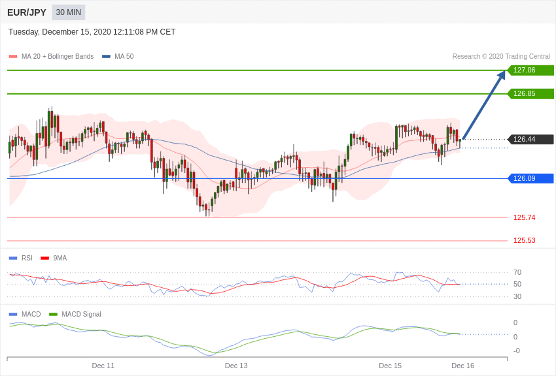The image size is (556, 376).
Task: Click the RSI legend label
Action: [x=27, y=258]
